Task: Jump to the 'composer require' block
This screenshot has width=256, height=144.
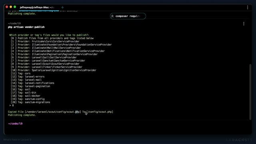Action: [128, 16]
